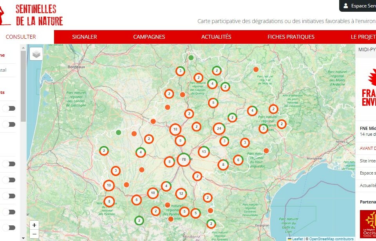The width and height of the screenshot is (376, 241).
Task: Open the 'Actualité' link in right panel
Action: click(368, 185)
